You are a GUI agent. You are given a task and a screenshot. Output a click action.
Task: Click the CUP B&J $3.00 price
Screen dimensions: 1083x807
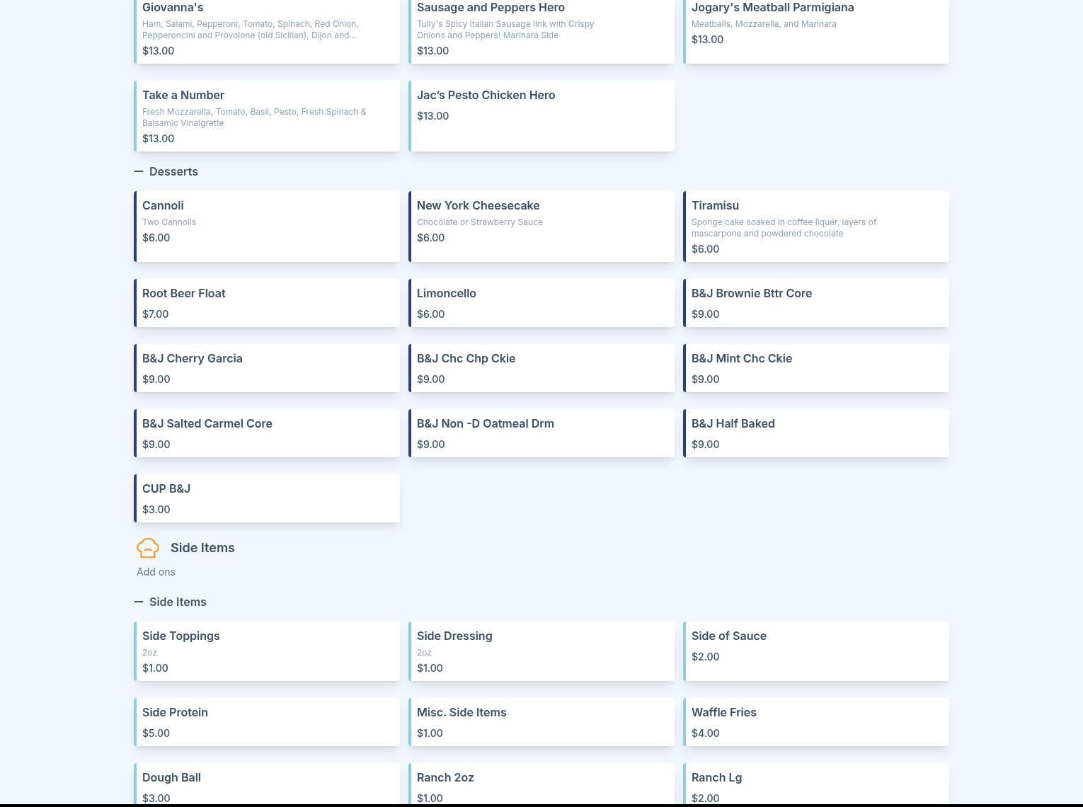coord(156,510)
